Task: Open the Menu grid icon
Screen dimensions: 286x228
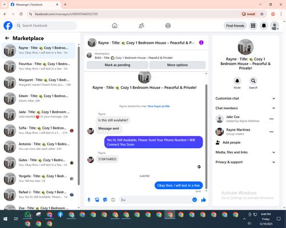Action: 253,26
